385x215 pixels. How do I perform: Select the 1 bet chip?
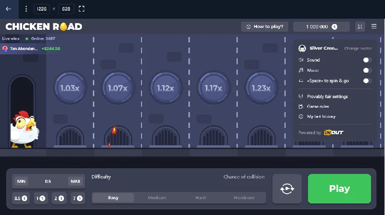tap(41, 198)
